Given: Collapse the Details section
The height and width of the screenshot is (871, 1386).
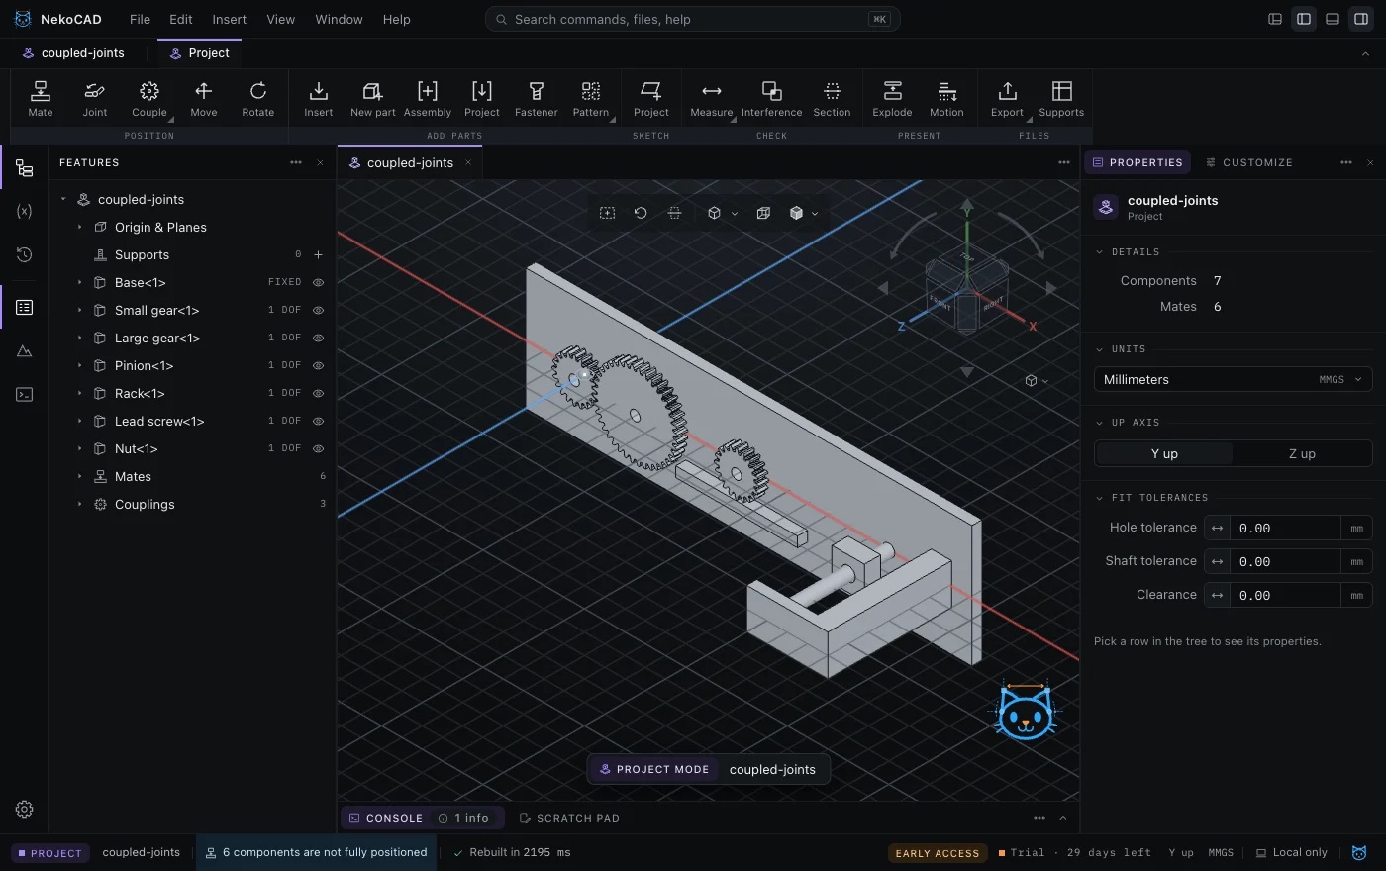Looking at the screenshot, I should (x=1099, y=252).
